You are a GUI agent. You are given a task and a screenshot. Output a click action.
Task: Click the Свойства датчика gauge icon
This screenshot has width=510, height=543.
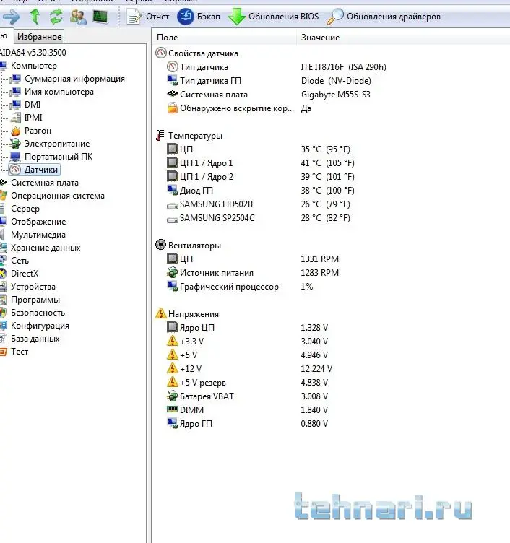pyautogui.click(x=161, y=53)
